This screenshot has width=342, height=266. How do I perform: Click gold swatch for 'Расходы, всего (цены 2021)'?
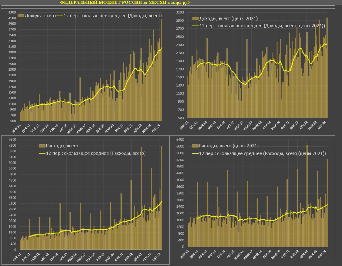(195, 146)
